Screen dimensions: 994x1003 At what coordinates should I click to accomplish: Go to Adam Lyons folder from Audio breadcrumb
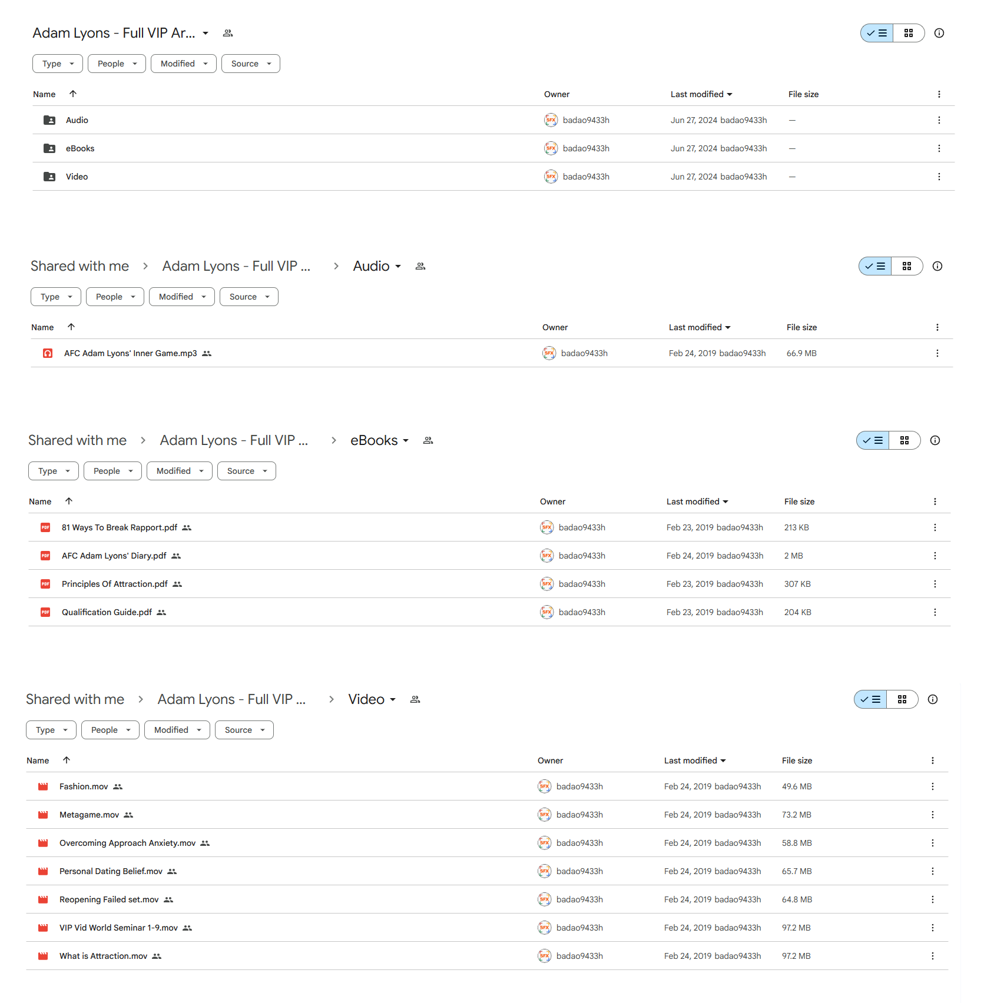coord(236,266)
